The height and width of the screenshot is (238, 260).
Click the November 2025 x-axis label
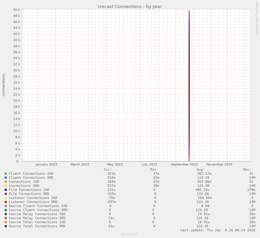click(219, 165)
